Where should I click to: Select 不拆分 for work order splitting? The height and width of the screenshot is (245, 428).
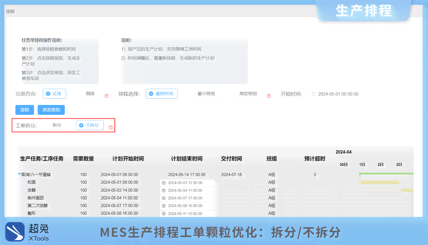90,125
